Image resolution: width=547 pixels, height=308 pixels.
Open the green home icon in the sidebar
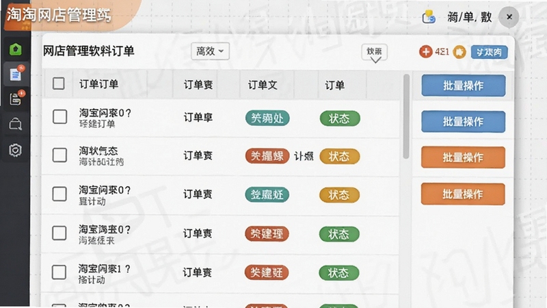point(15,49)
